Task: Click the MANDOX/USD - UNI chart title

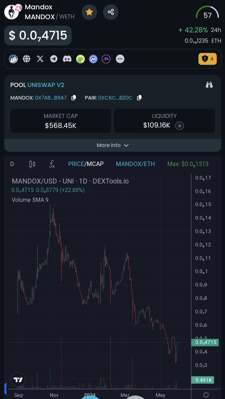Action: [70, 181]
